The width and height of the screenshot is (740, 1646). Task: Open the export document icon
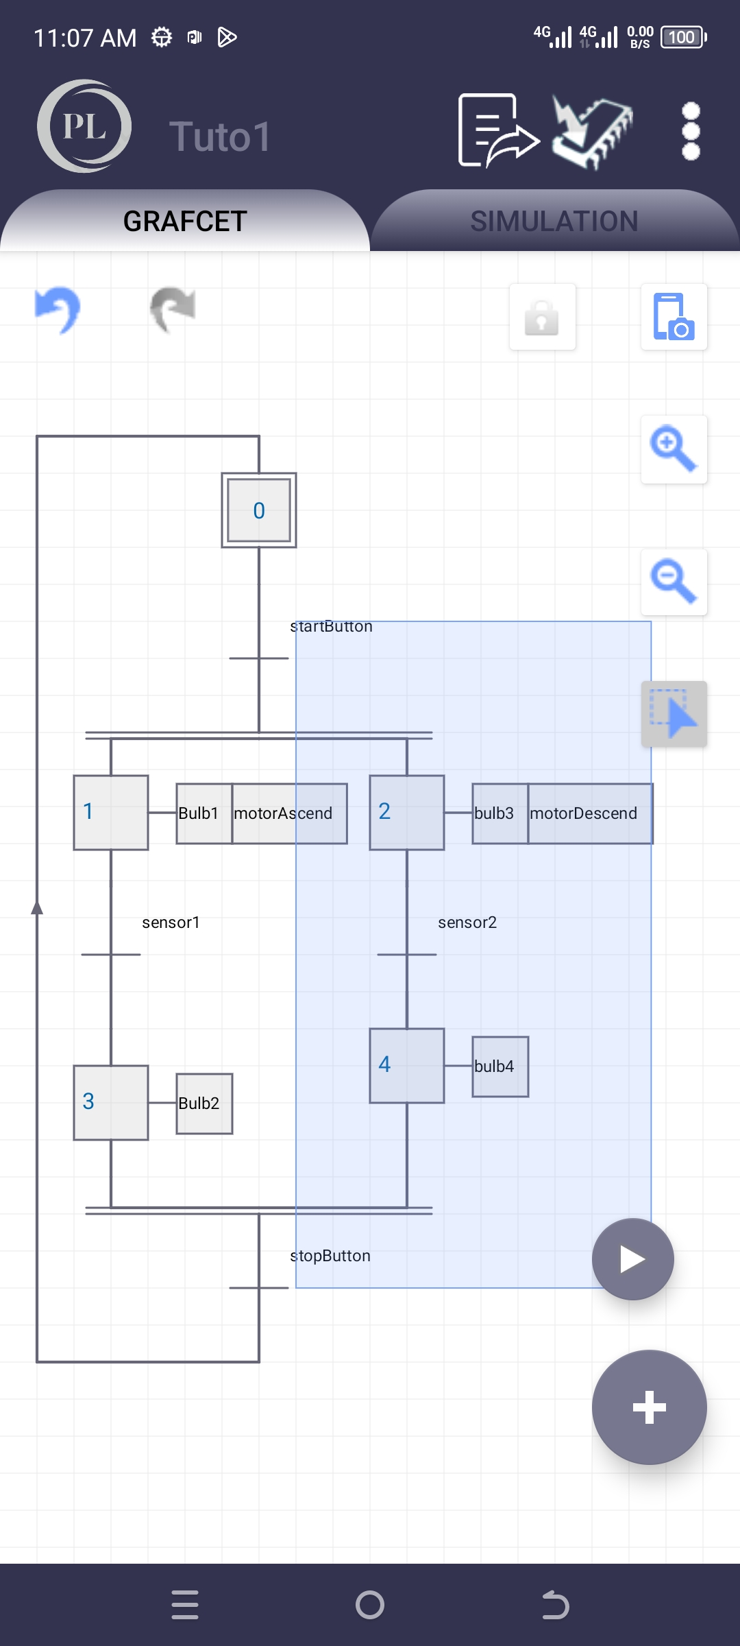pos(499,130)
